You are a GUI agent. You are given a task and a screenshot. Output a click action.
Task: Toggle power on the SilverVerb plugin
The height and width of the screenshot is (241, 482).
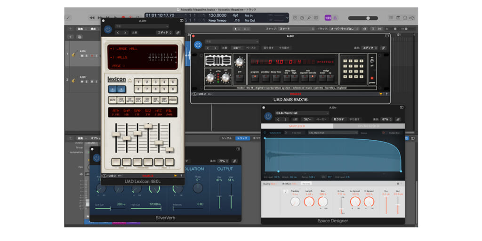point(96,158)
